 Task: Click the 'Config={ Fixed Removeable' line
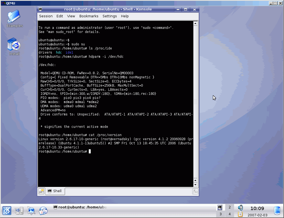(97, 77)
